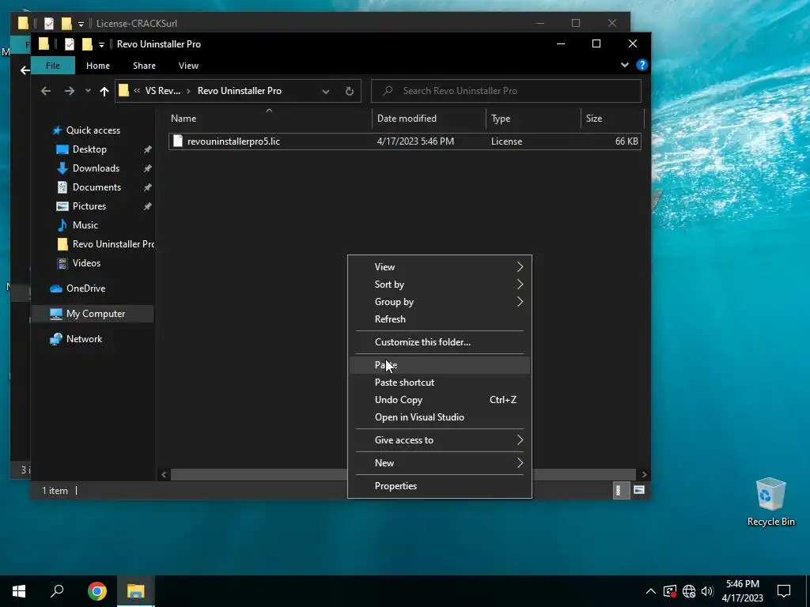Select the revouninstallerpro5.lic file

(x=404, y=141)
